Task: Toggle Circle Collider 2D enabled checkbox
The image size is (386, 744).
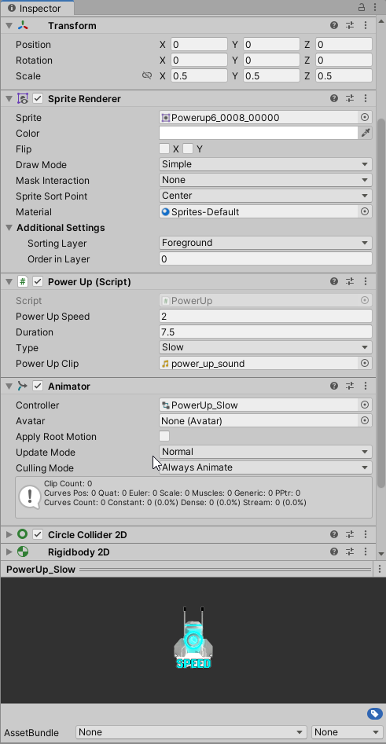Action: [38, 535]
